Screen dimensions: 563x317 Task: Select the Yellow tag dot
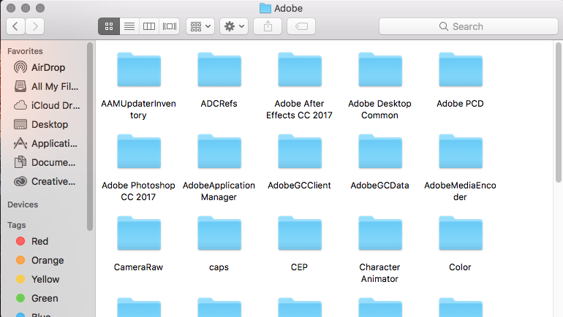point(20,279)
